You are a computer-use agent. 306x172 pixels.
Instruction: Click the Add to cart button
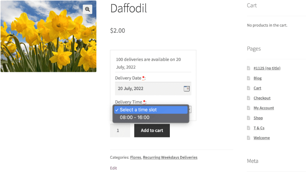[x=152, y=131]
